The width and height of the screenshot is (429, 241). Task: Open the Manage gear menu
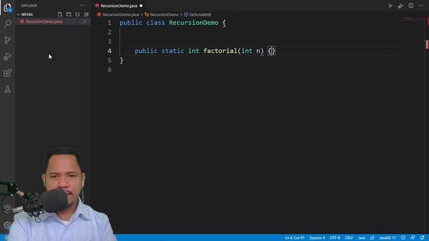pos(7,226)
